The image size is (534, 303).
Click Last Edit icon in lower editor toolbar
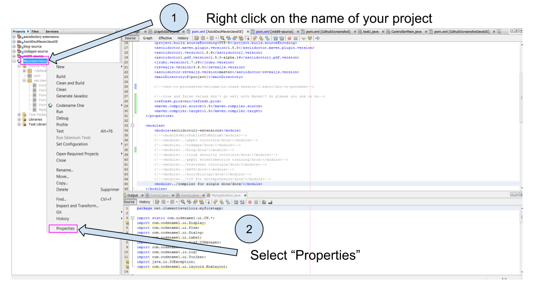tap(157, 202)
